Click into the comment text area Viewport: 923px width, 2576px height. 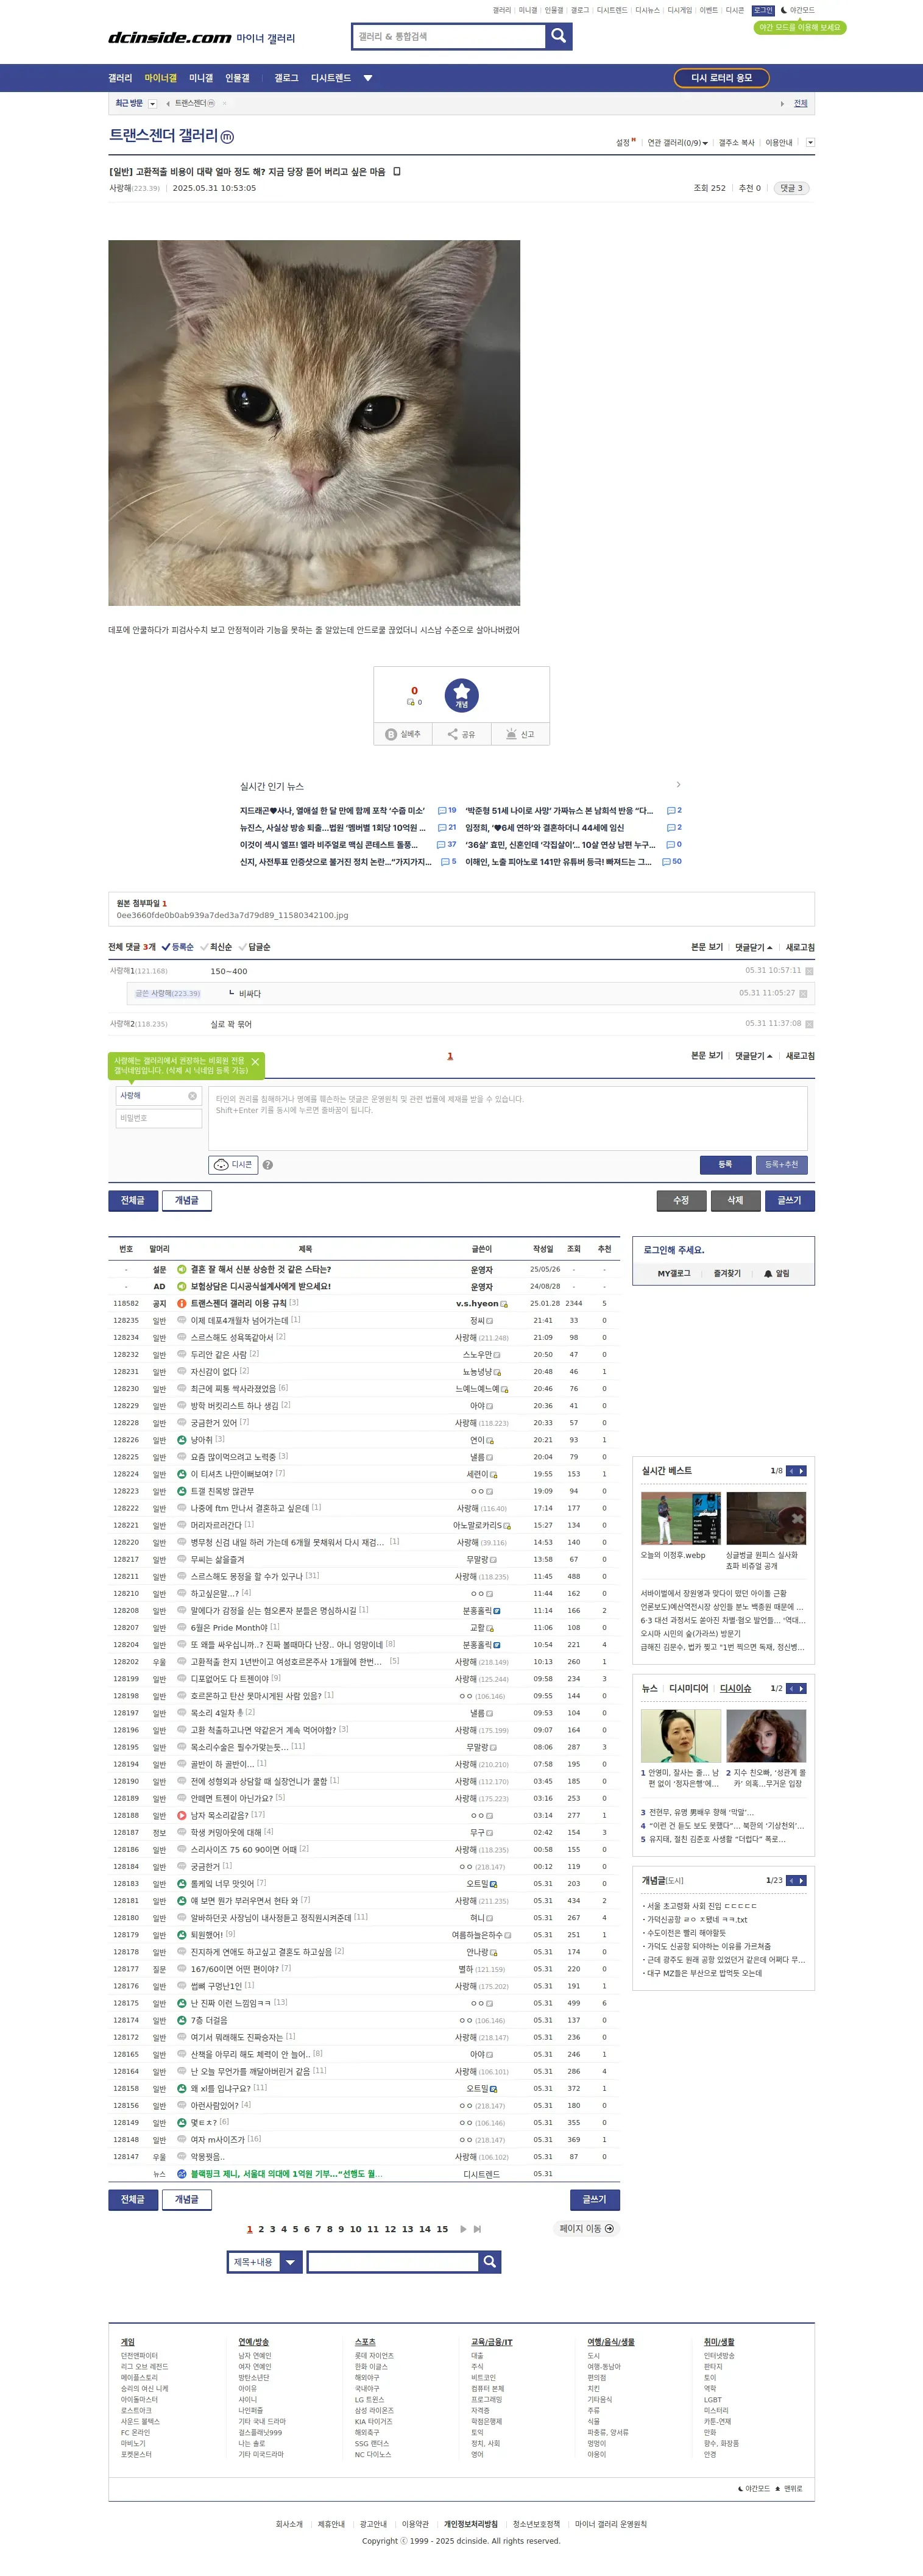[508, 1118]
